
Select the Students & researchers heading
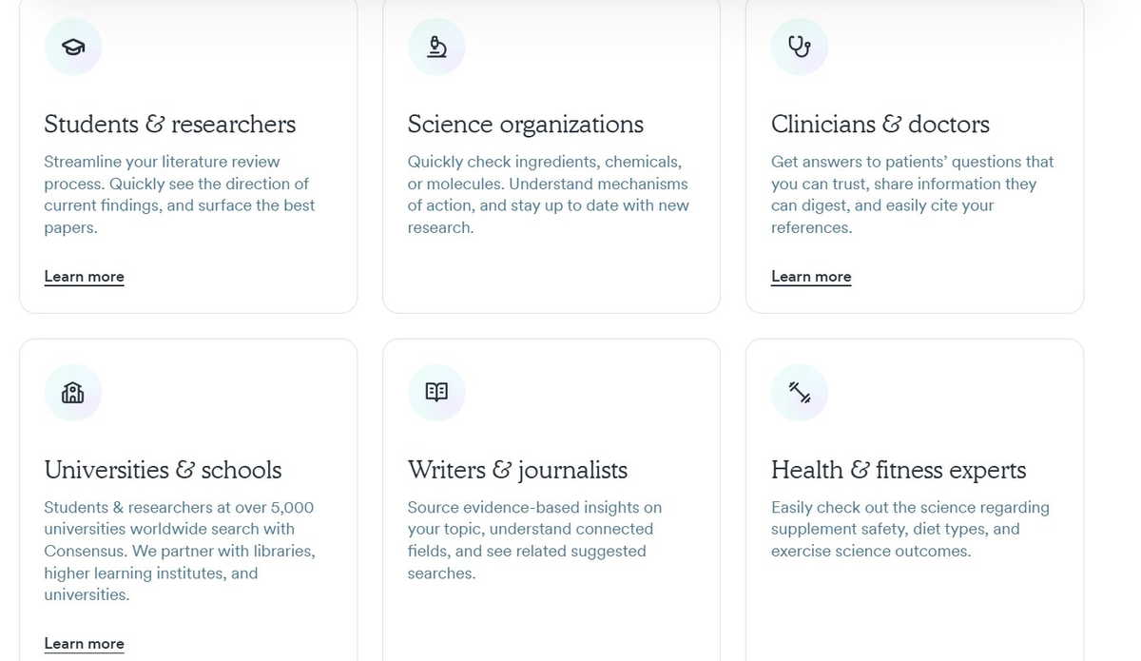(x=170, y=125)
